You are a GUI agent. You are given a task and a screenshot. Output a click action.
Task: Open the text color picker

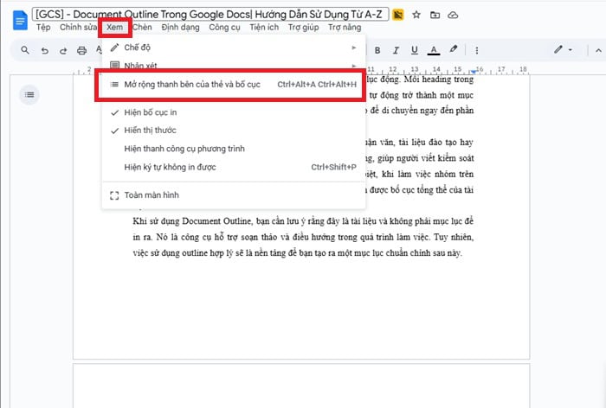[434, 50]
